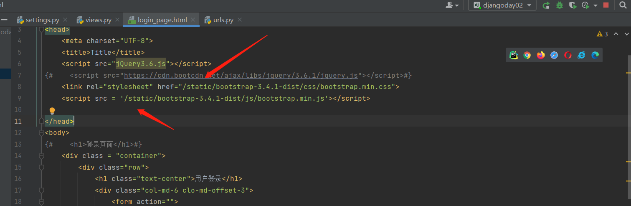Run with coverage shield icon
The width and height of the screenshot is (631, 206).
573,5
